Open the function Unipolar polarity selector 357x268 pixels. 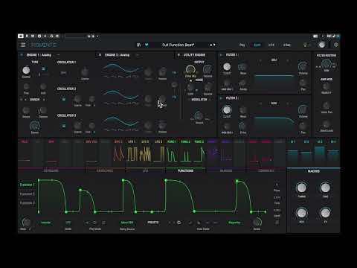(45, 223)
